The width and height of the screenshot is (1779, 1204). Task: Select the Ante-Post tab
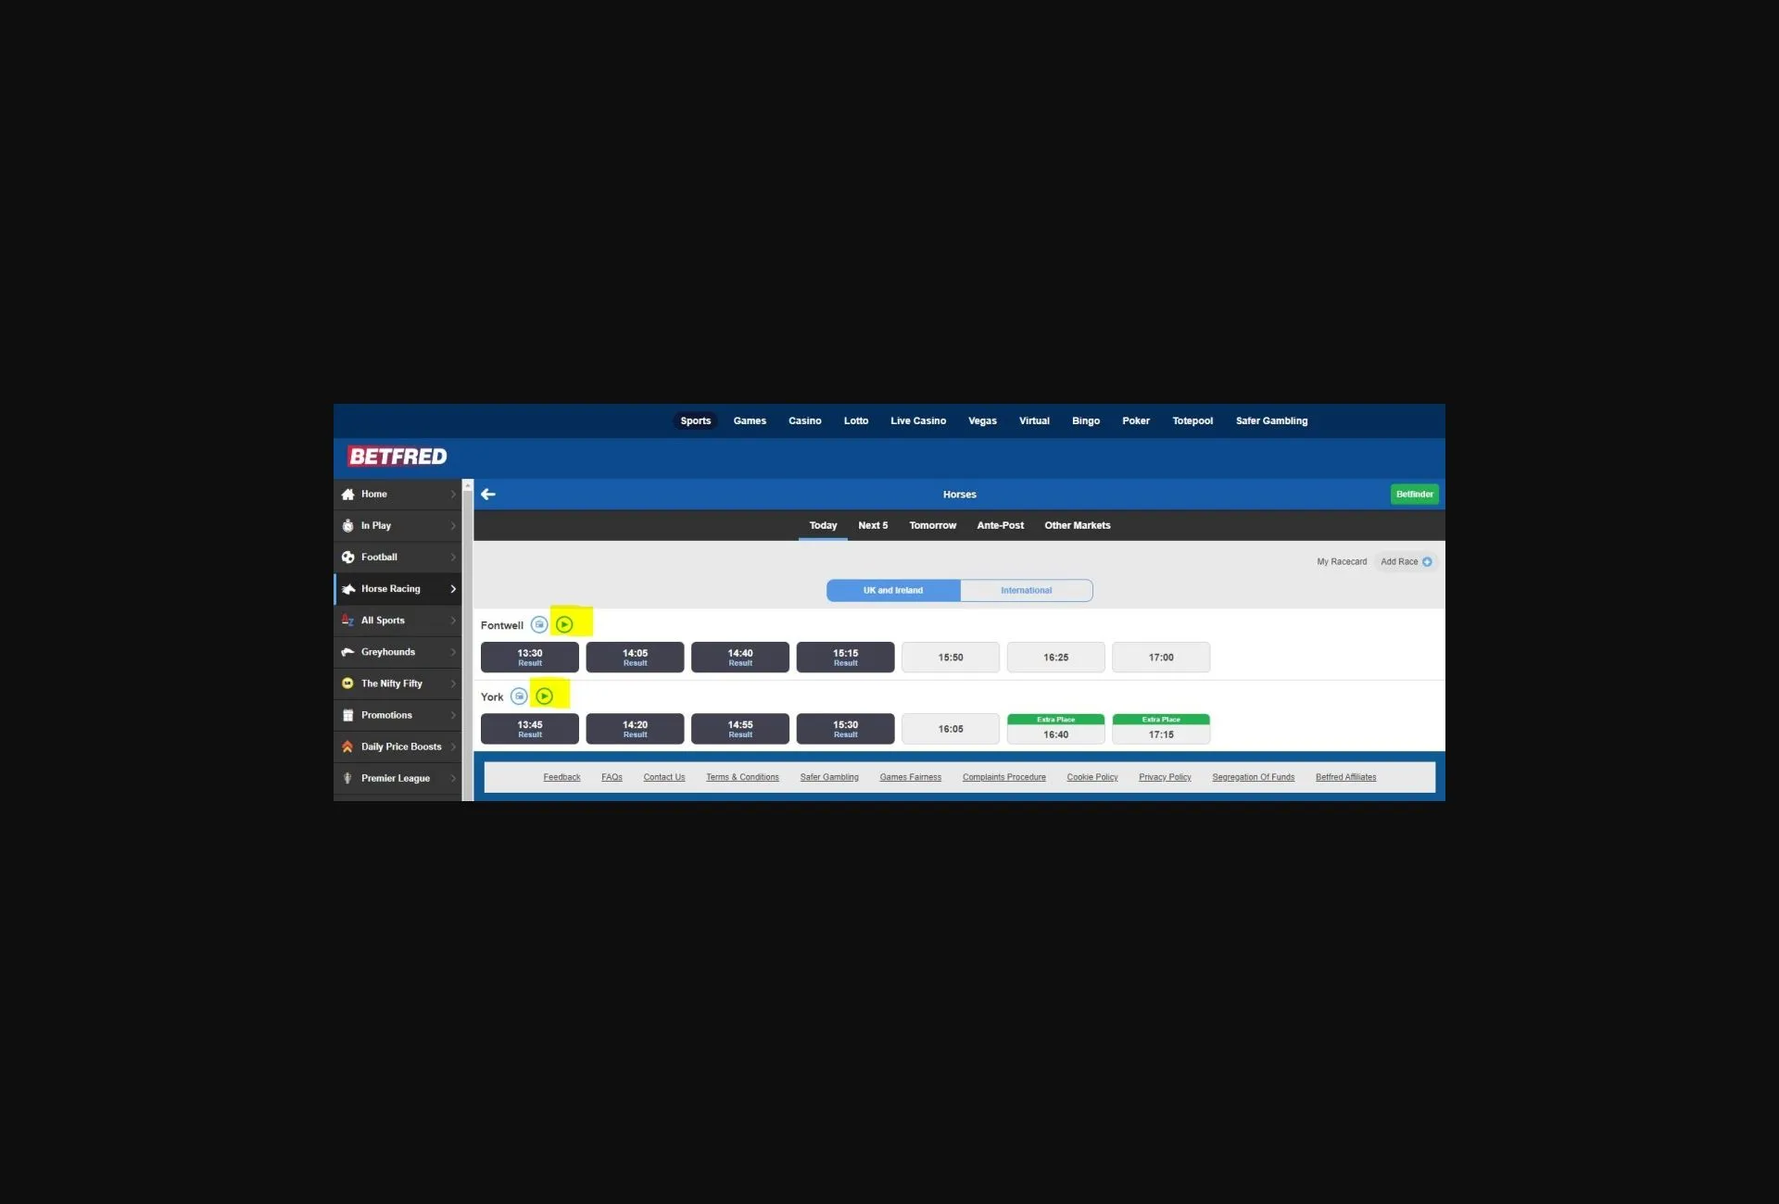1000,524
